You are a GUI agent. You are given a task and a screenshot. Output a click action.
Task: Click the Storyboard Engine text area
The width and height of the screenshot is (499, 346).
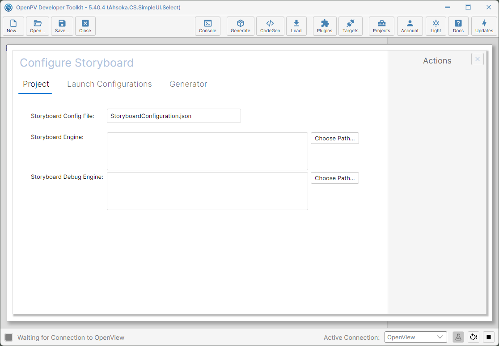tap(207, 151)
